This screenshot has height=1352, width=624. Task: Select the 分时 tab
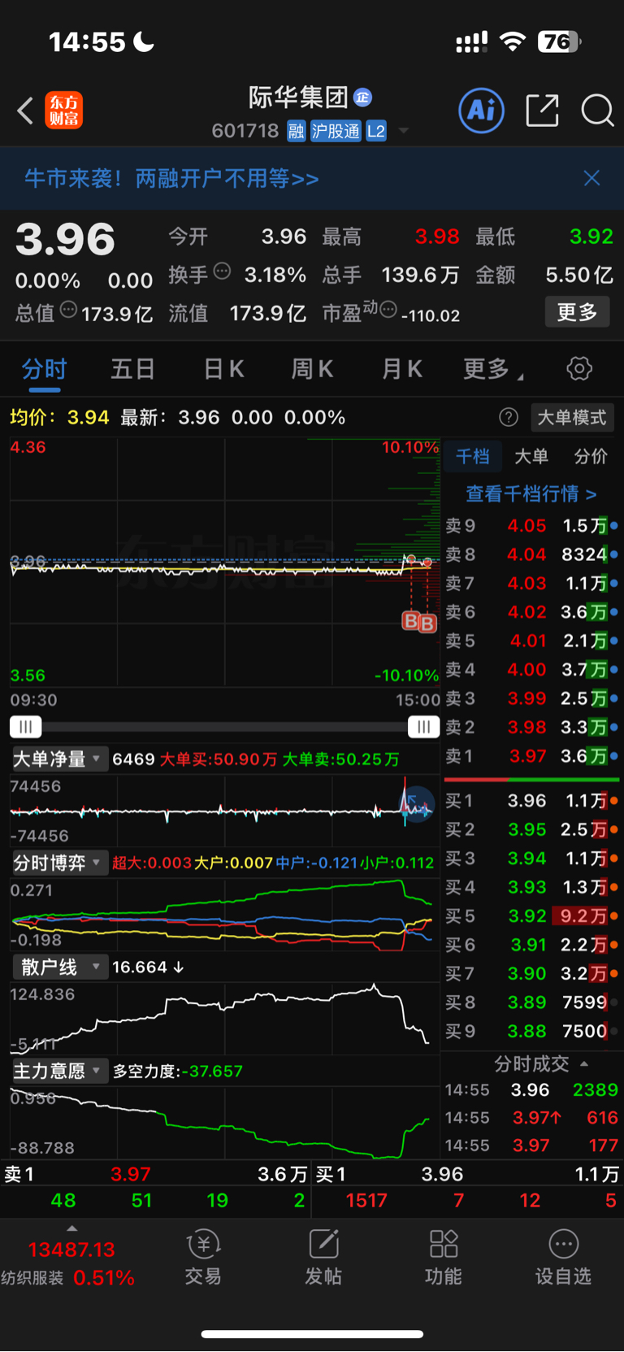tap(45, 369)
